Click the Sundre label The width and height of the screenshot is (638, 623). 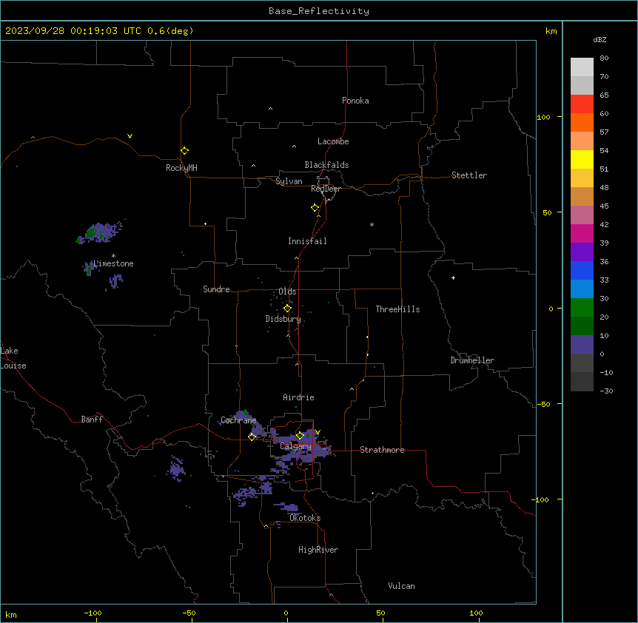[x=216, y=289]
